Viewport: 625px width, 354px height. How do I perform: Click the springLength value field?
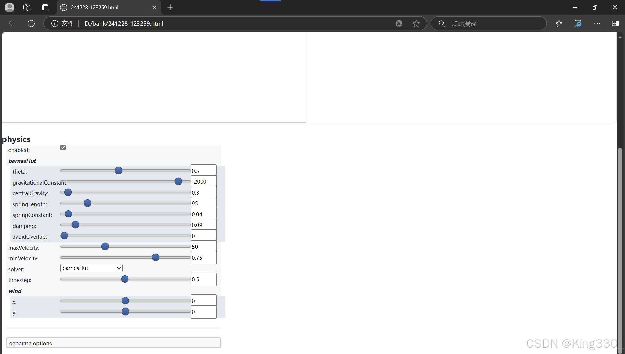(x=203, y=203)
